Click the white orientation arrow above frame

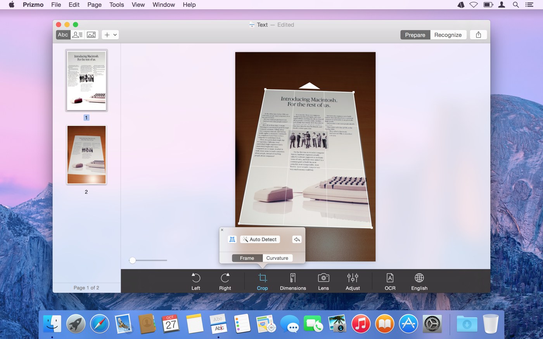(309, 86)
